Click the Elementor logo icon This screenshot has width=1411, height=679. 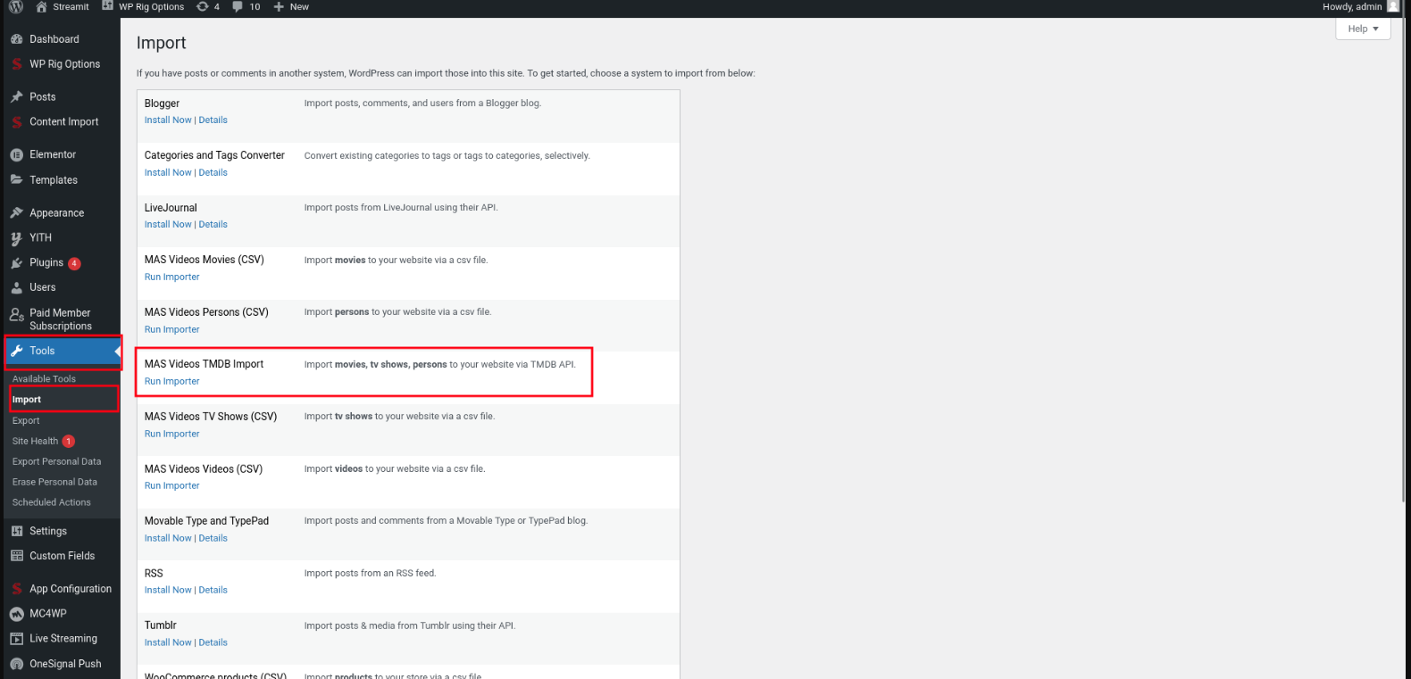pyautogui.click(x=16, y=154)
